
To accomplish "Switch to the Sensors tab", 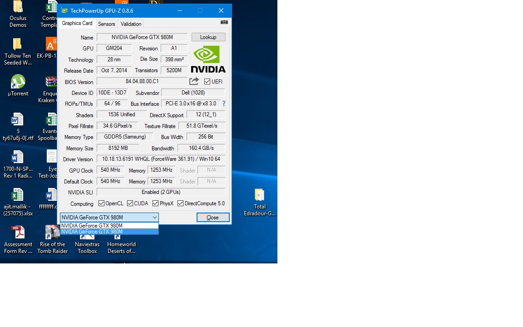I will tap(106, 24).
